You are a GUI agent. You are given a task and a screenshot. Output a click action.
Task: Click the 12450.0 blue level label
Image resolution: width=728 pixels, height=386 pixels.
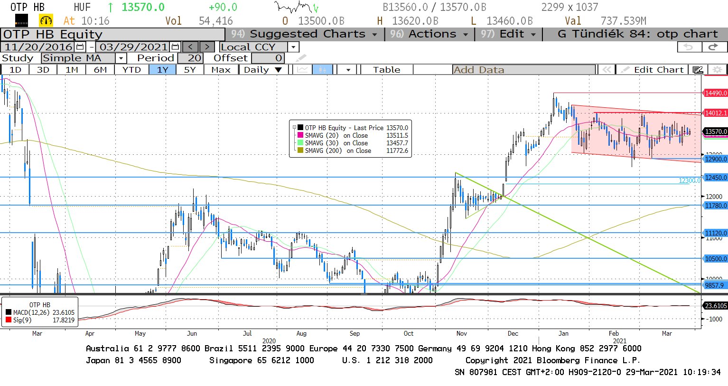coord(715,178)
